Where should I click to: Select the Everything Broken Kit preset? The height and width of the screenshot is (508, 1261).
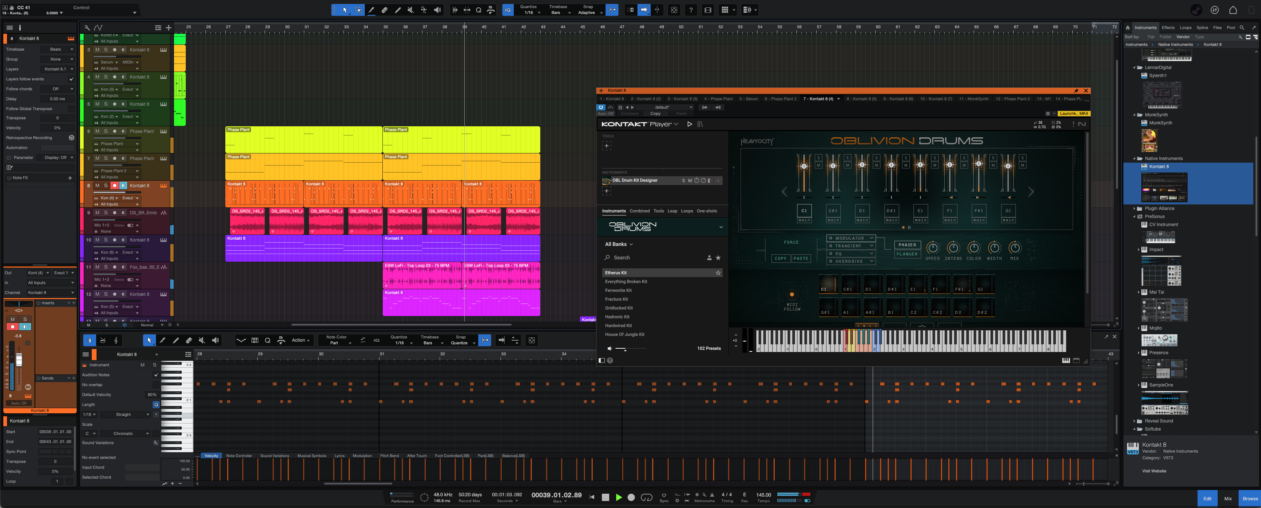point(626,282)
